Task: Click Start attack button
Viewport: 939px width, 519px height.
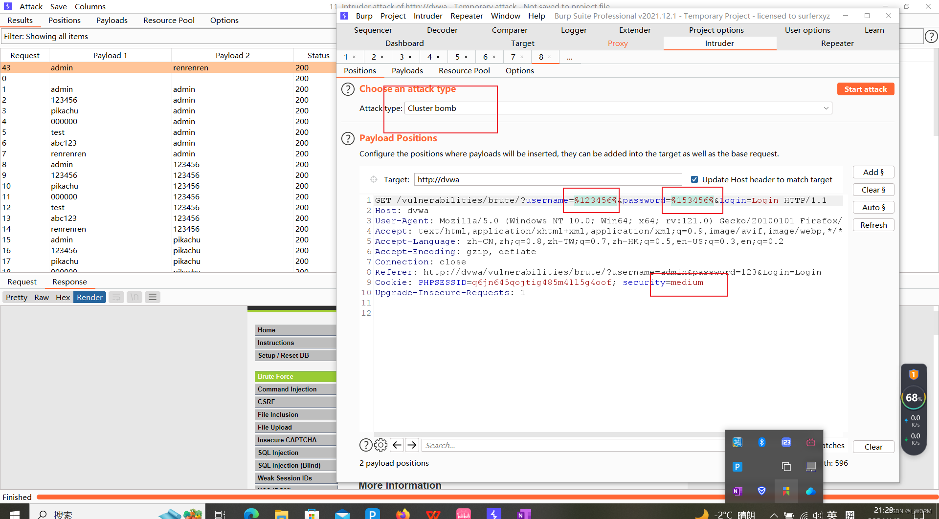Action: point(865,89)
